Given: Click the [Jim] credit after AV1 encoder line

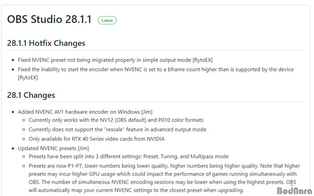Looking at the screenshot, I should (147, 112).
